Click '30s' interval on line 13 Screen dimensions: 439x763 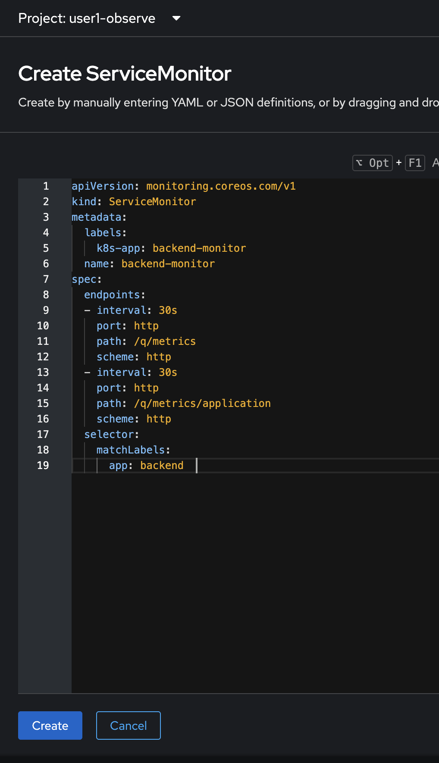click(x=168, y=372)
